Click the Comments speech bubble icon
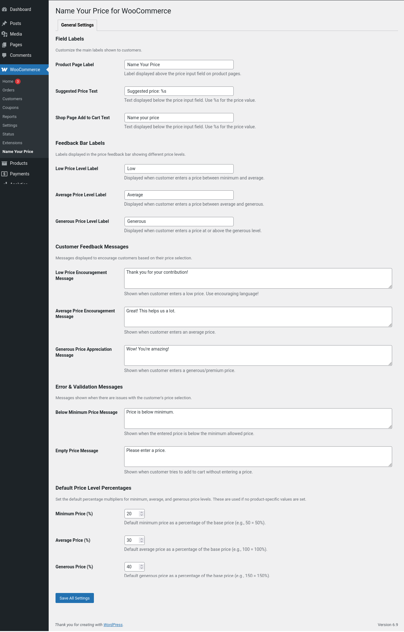404x632 pixels. [x=4, y=55]
